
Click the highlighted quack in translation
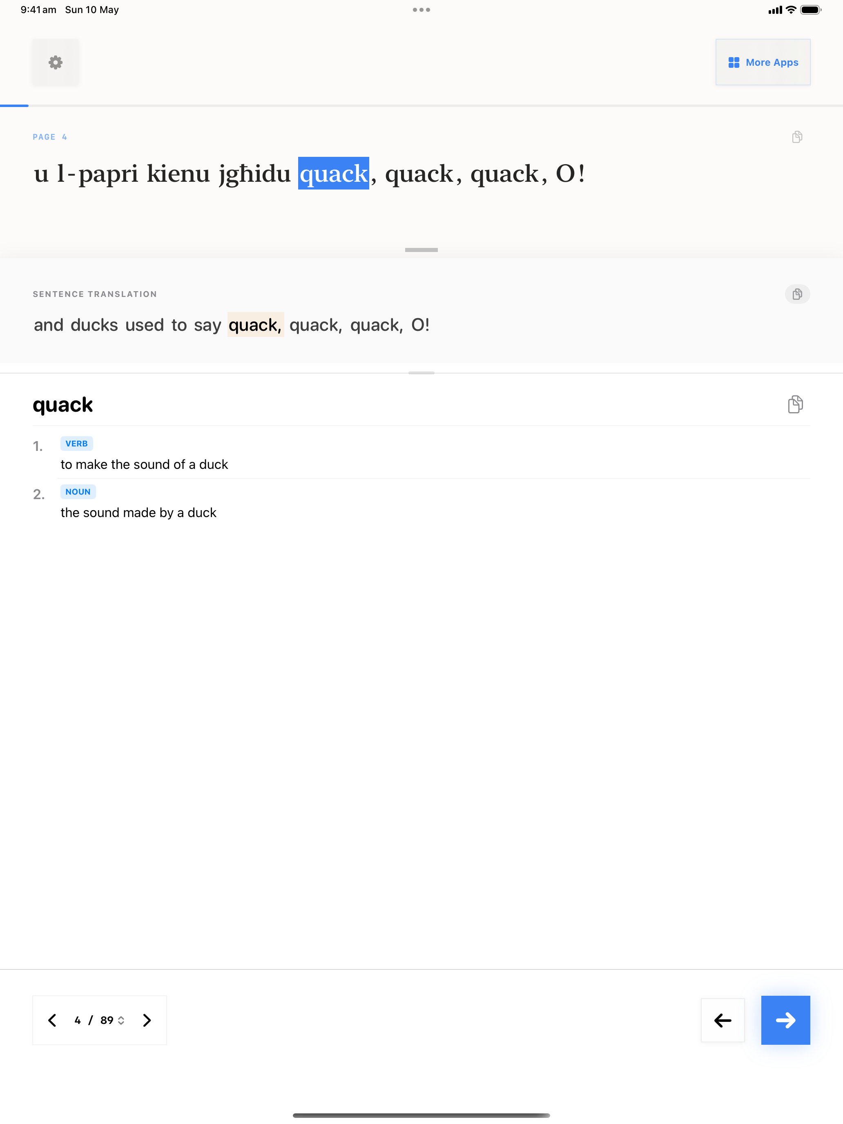(255, 325)
